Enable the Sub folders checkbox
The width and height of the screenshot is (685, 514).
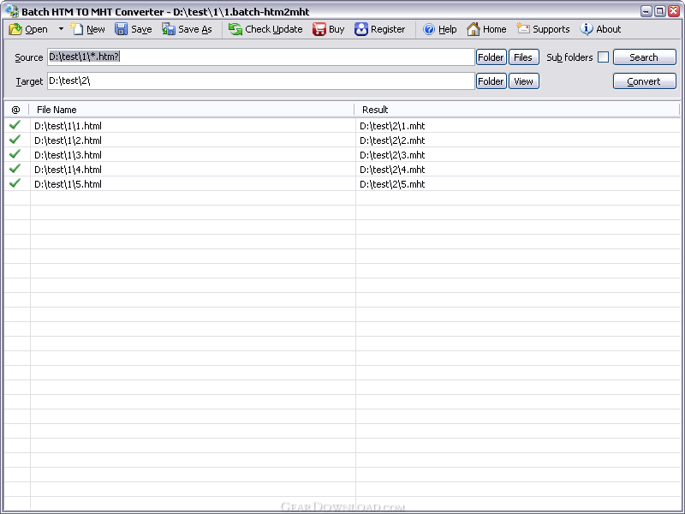click(604, 57)
